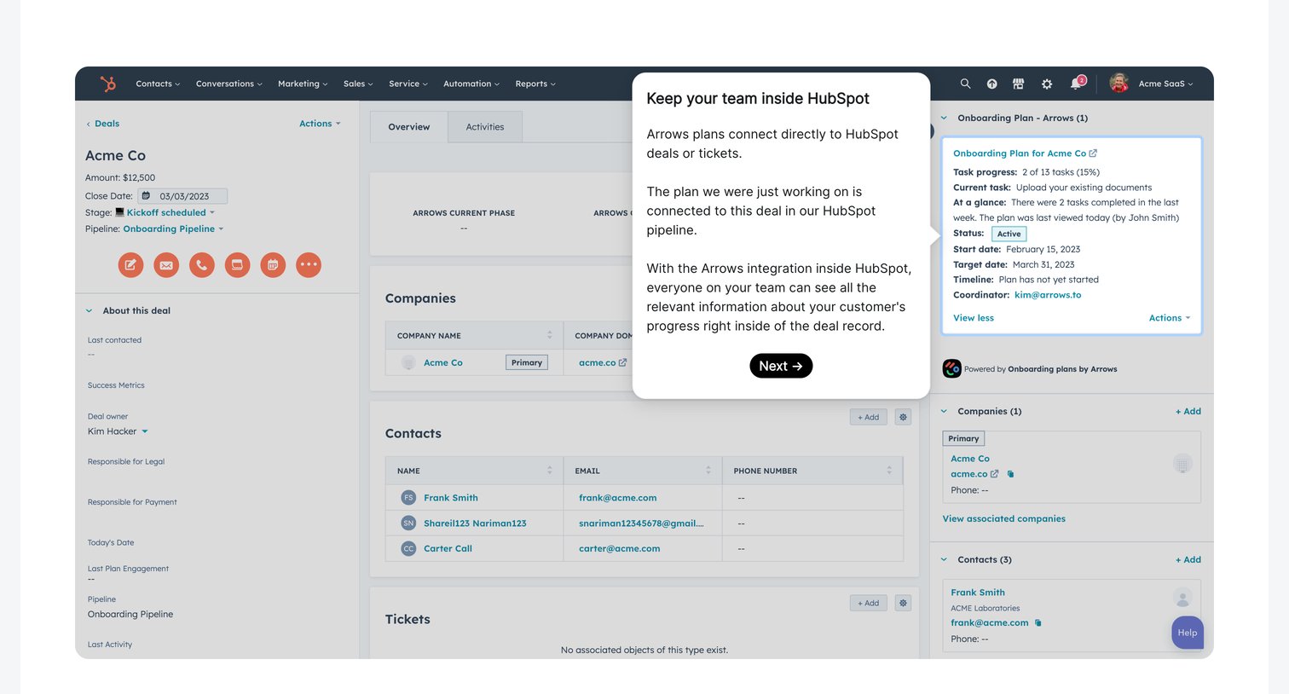Click + Add beside Companies (1) in sidebar
1289x694 pixels.
(1188, 412)
